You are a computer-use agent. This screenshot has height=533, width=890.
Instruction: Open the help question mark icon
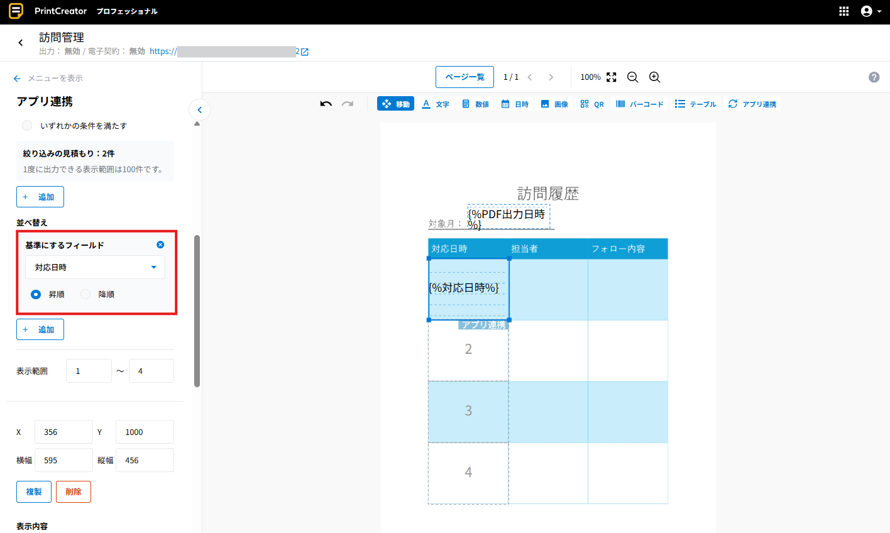pyautogui.click(x=874, y=77)
